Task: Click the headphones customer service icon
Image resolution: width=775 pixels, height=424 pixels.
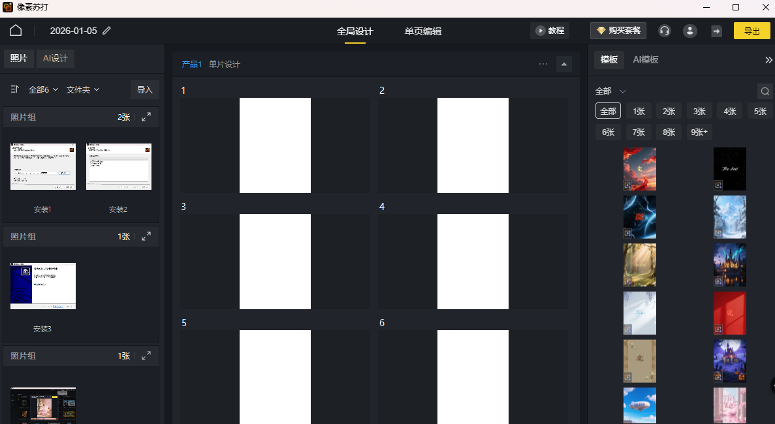Action: click(x=664, y=30)
